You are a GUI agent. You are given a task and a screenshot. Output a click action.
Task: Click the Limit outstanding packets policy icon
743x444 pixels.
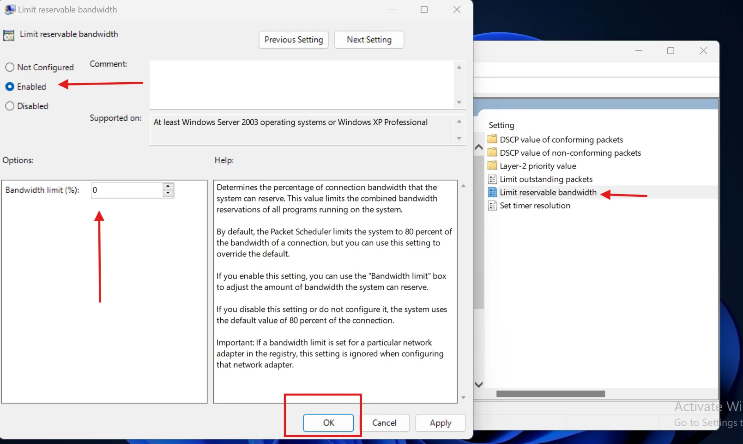pos(492,179)
